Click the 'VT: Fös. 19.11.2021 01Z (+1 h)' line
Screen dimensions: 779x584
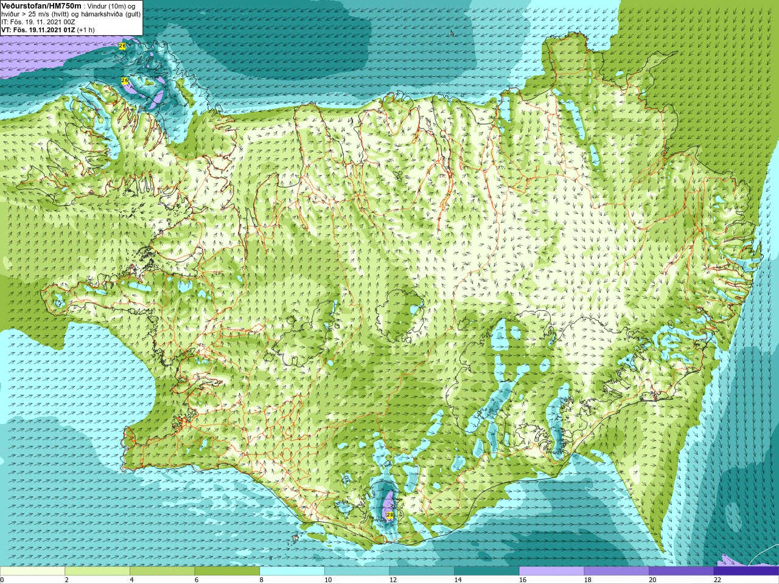click(x=48, y=30)
